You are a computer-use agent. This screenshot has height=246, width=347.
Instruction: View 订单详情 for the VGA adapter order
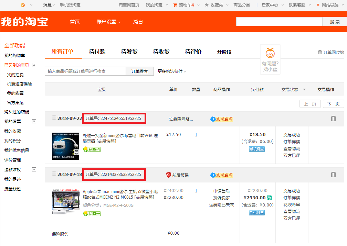coord(292,142)
